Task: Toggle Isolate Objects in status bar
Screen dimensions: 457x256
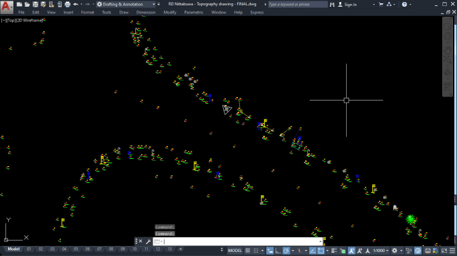Action: click(x=409, y=251)
